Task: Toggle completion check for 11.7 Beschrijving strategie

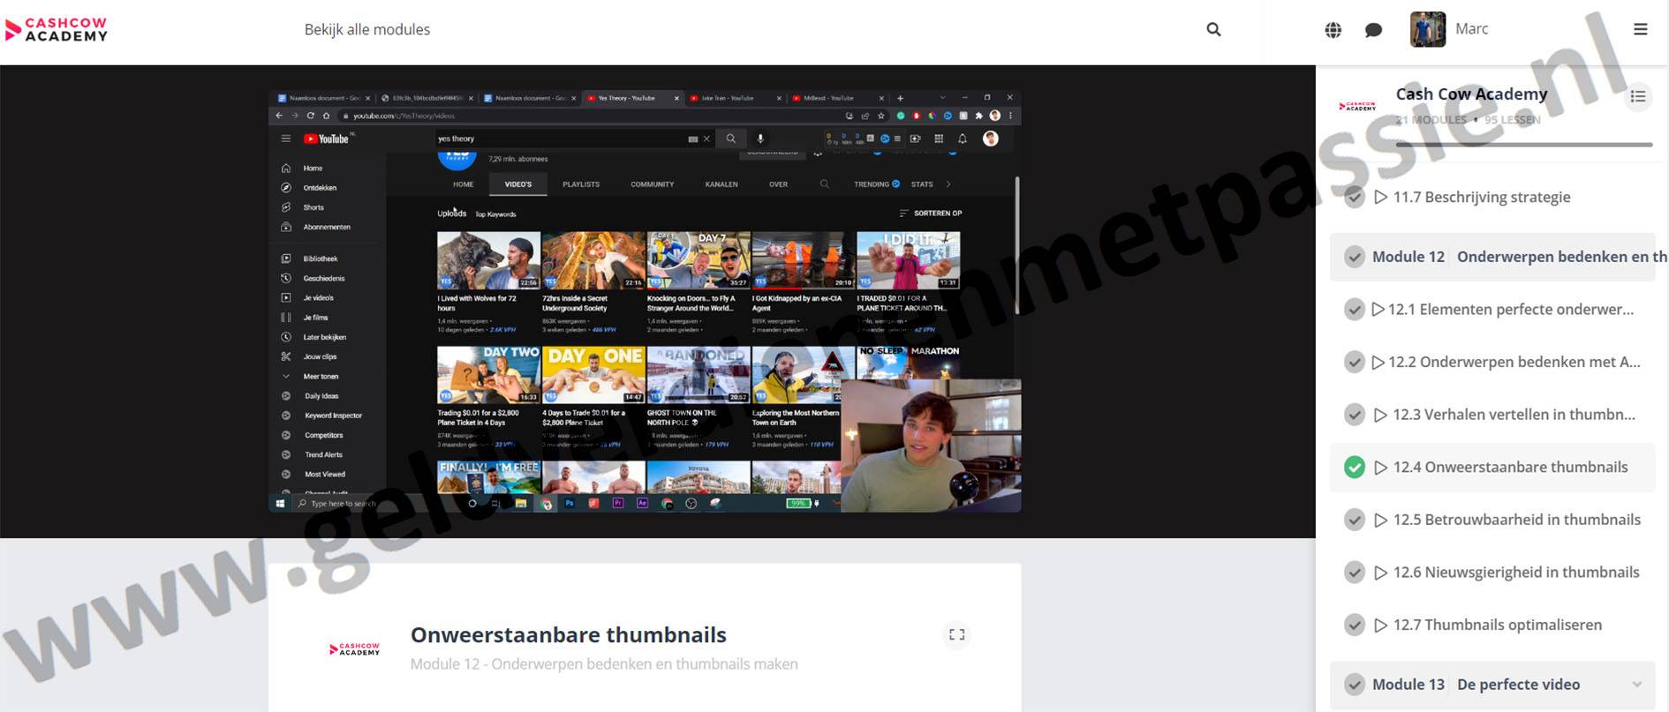Action: click(1354, 198)
